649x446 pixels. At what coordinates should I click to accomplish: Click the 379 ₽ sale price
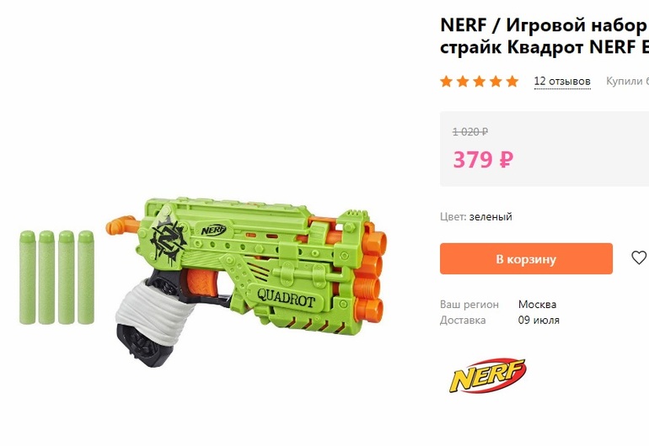[483, 159]
